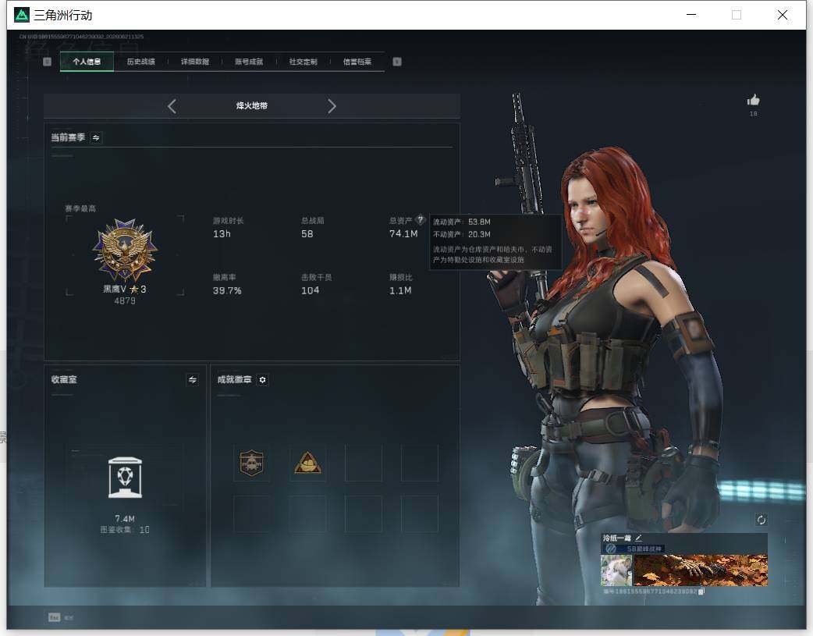
Task: Click the 黑鹰V rank badge emblem
Action: click(x=125, y=250)
